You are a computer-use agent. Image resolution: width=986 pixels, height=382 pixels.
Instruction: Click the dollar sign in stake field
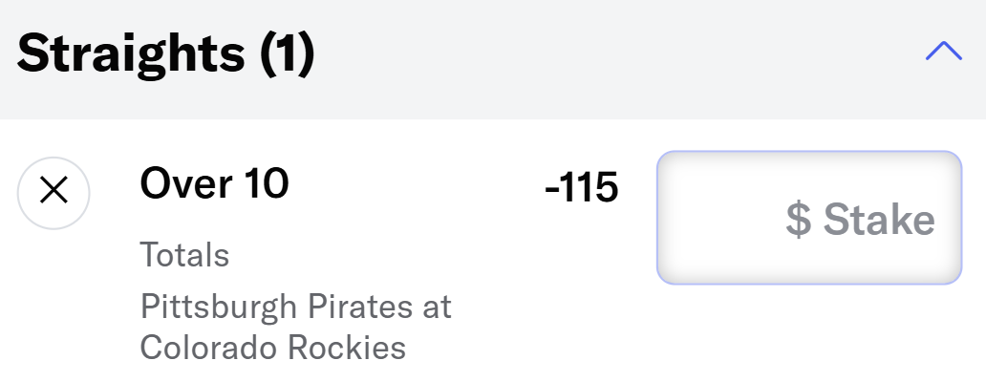798,219
